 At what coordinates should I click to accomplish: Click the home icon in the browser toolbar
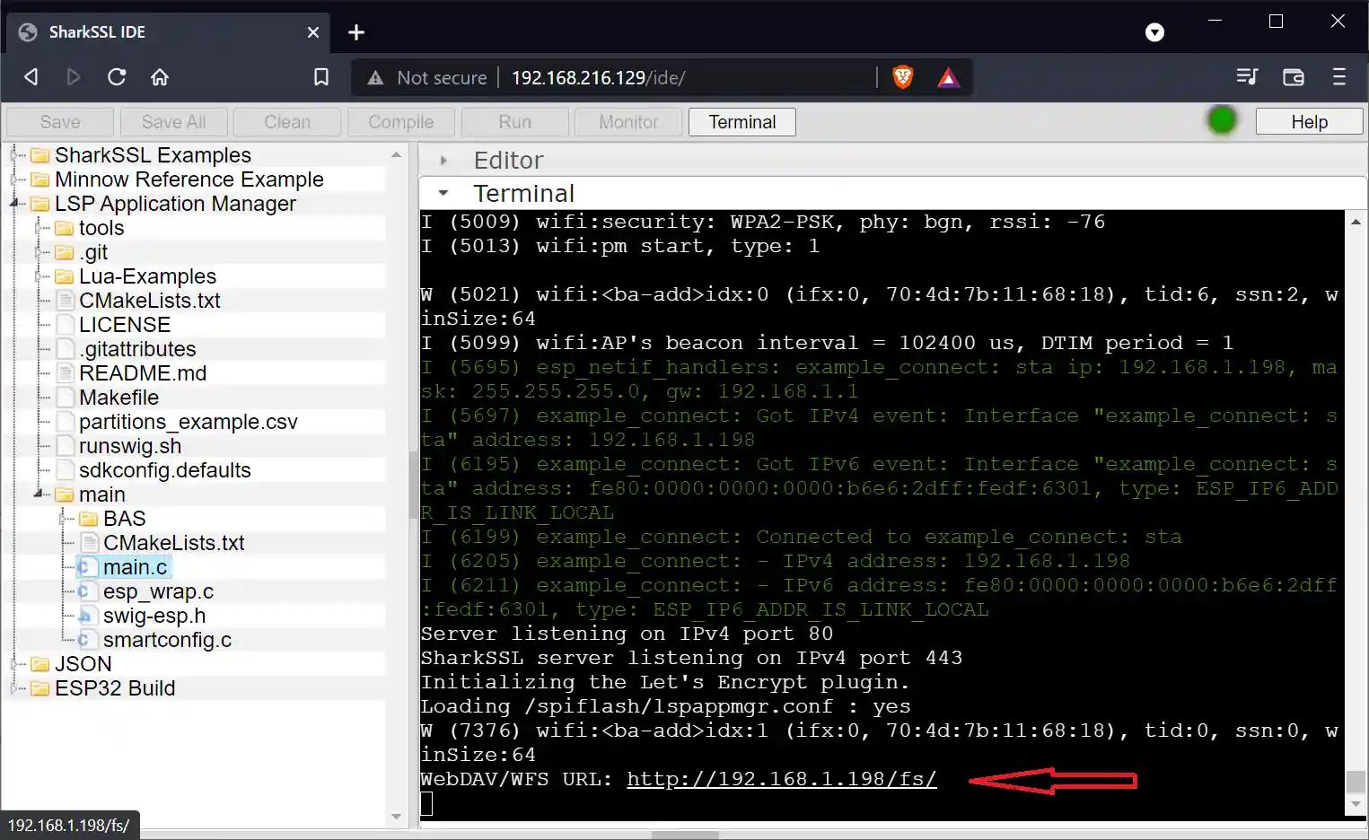(160, 77)
